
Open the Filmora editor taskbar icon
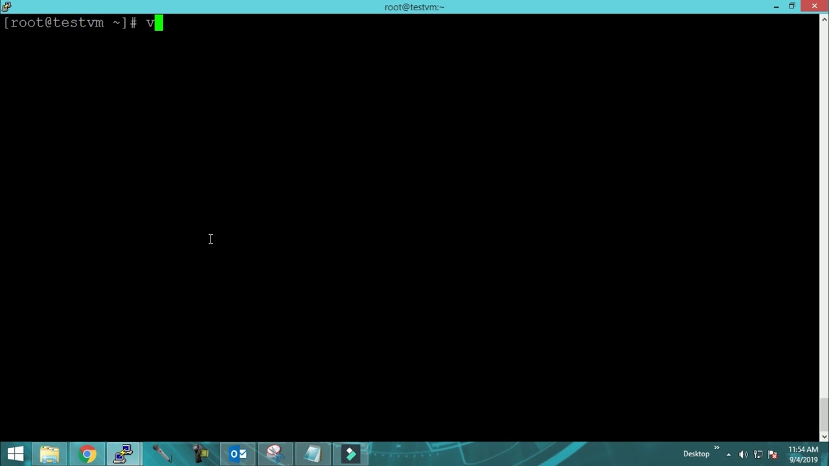(x=350, y=454)
